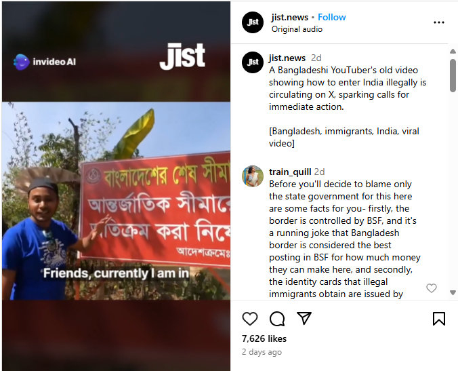Viewport: 458px width, 371px height.
Task: Follow the jist.news account
Action: 331,17
